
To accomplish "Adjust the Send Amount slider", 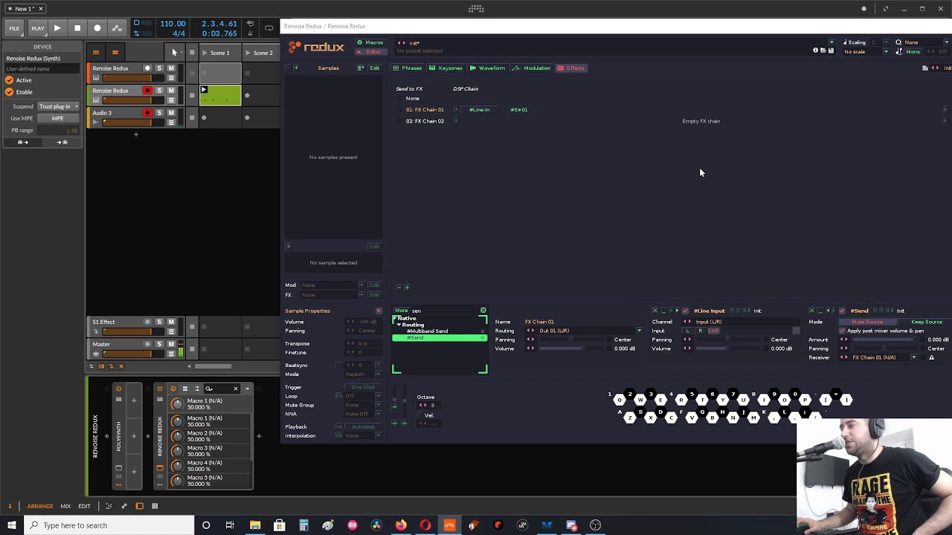I will (884, 340).
